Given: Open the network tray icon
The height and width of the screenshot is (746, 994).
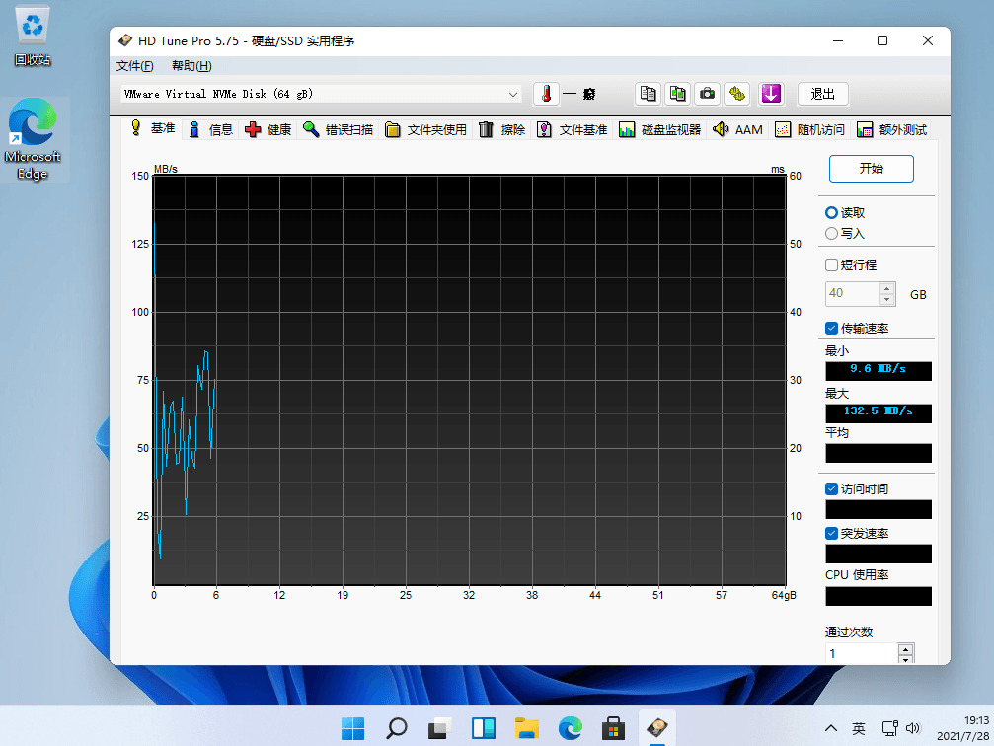Looking at the screenshot, I should [x=890, y=728].
